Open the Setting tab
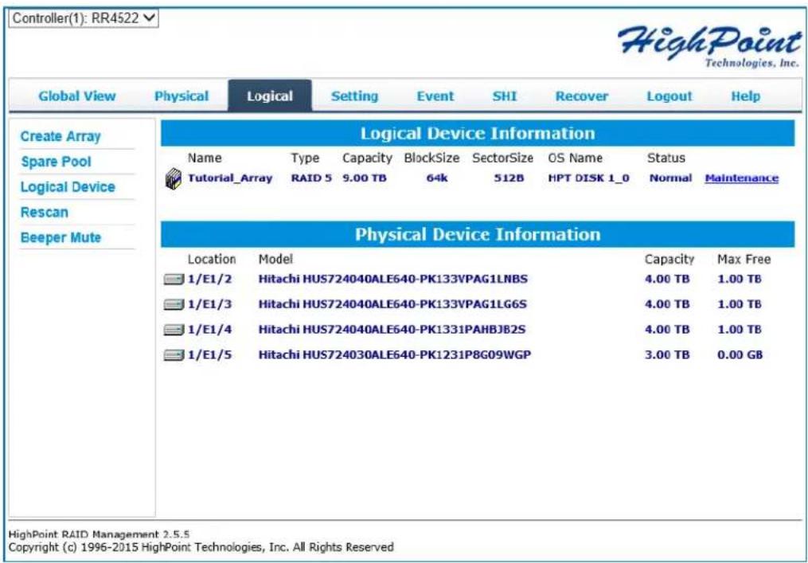The height and width of the screenshot is (563, 808). (x=354, y=96)
